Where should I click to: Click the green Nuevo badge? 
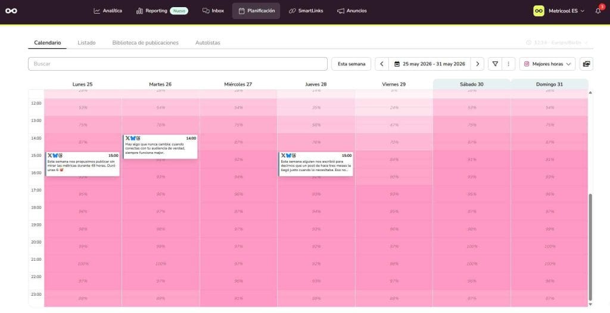coord(179,11)
